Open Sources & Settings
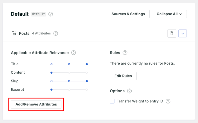198x123 pixels. click(x=128, y=14)
